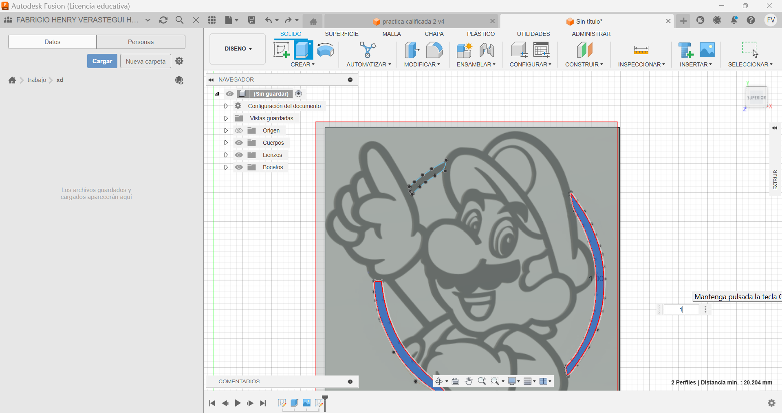This screenshot has height=413, width=782.
Task: Open the CONSTRUIR dropdown menu
Action: [584, 64]
